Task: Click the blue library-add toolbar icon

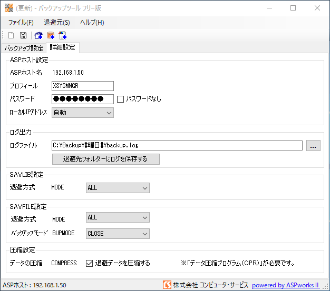Action: pyautogui.click(x=38, y=35)
